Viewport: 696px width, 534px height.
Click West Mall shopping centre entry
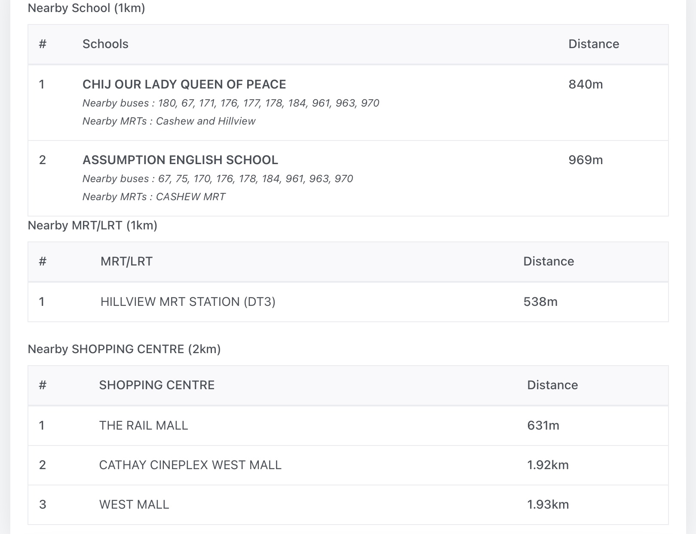(x=134, y=504)
